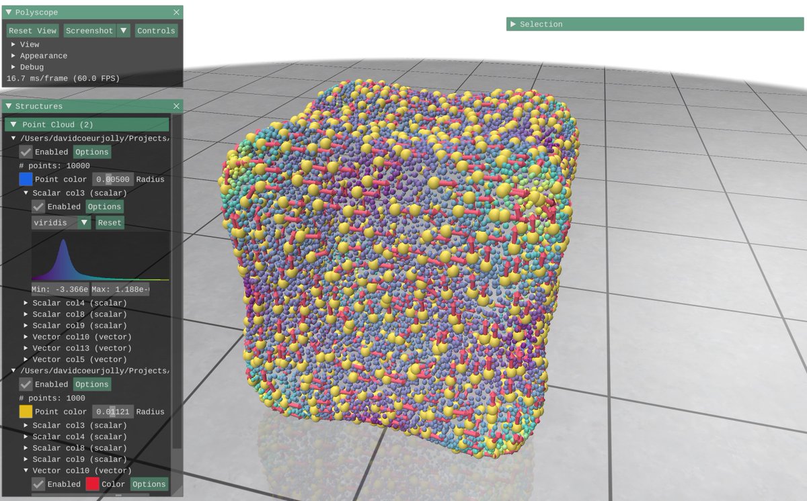Image resolution: width=807 pixels, height=501 pixels.
Task: Close the Polyscope panel
Action: (x=176, y=12)
